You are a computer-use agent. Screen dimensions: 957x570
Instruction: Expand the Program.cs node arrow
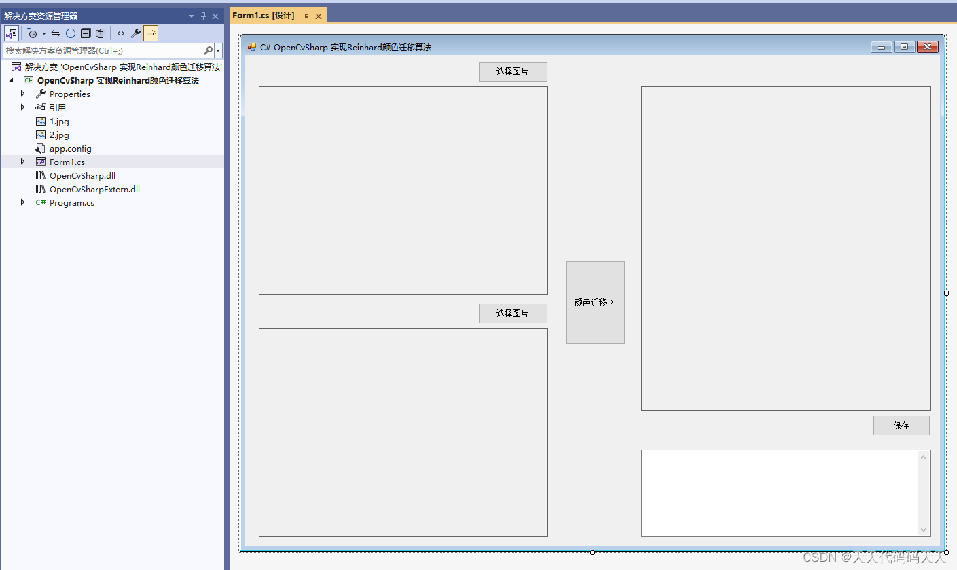pos(22,202)
